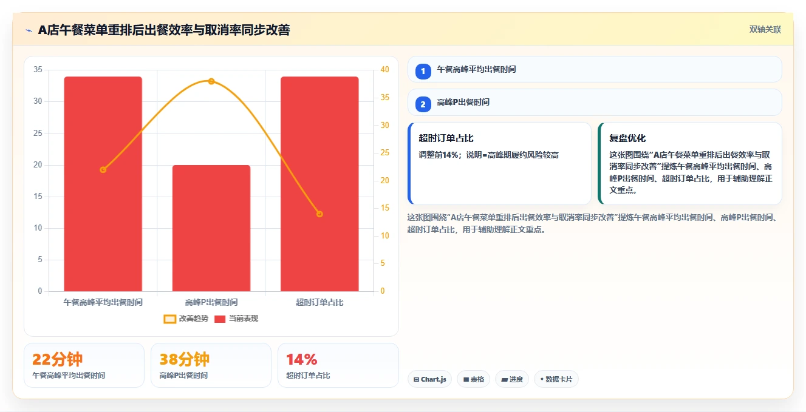Click the red bar for 高峰P出餐时间

point(211,228)
